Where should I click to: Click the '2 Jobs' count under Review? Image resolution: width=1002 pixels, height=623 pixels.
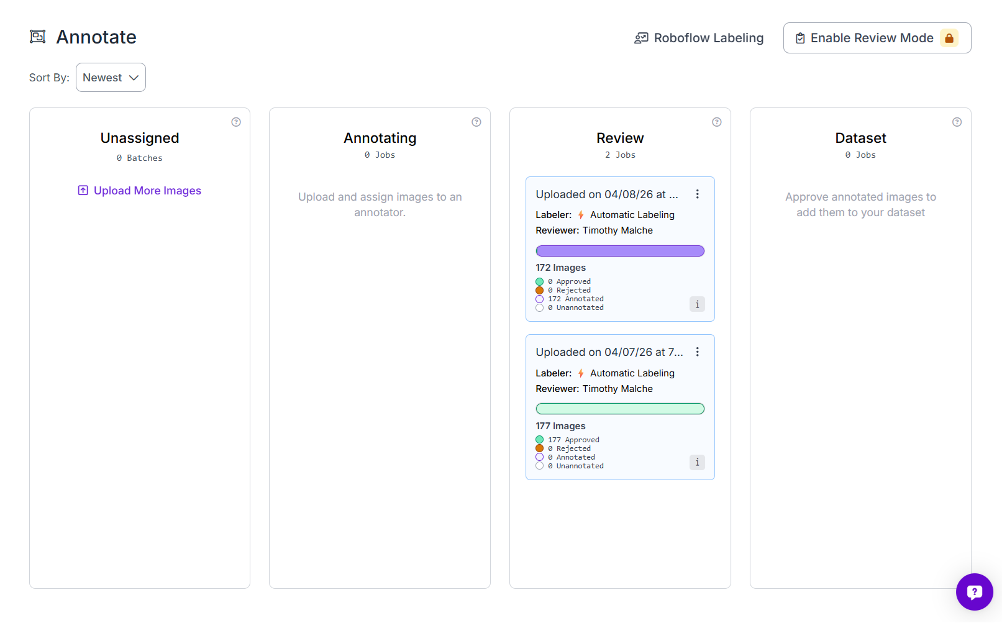pyautogui.click(x=621, y=155)
